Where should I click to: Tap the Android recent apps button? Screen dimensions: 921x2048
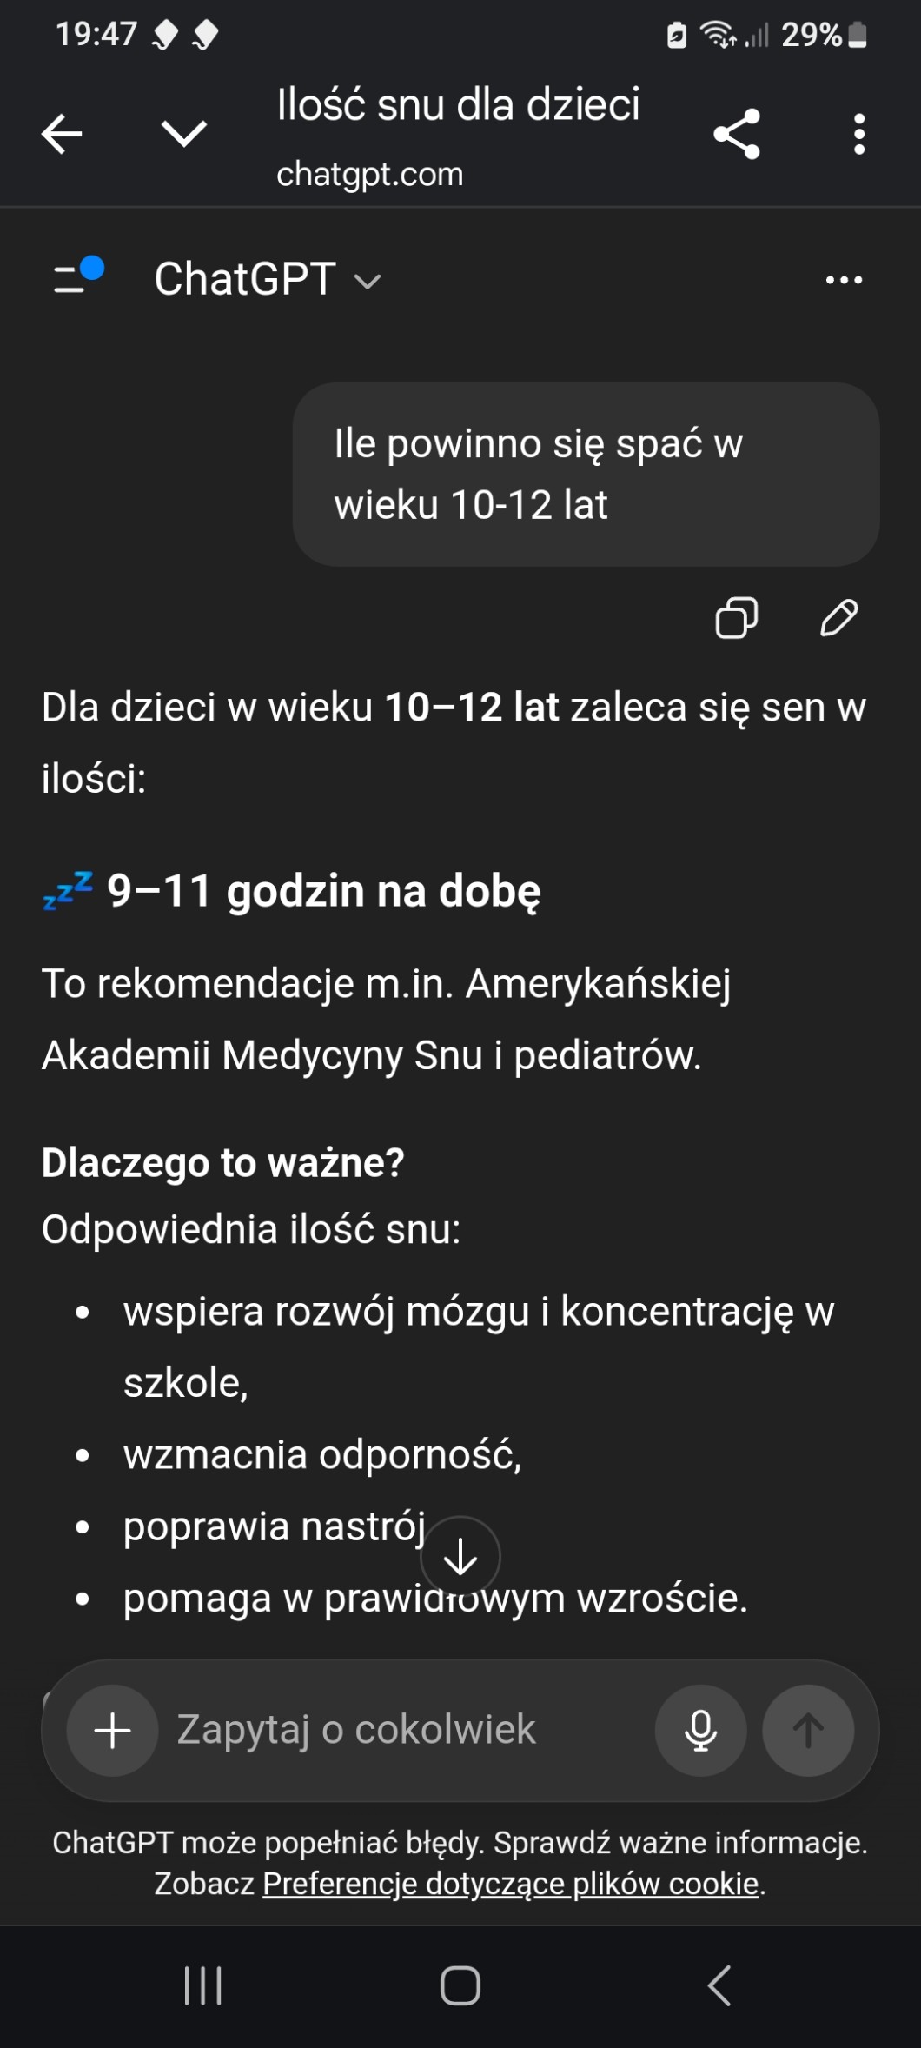[203, 1985]
